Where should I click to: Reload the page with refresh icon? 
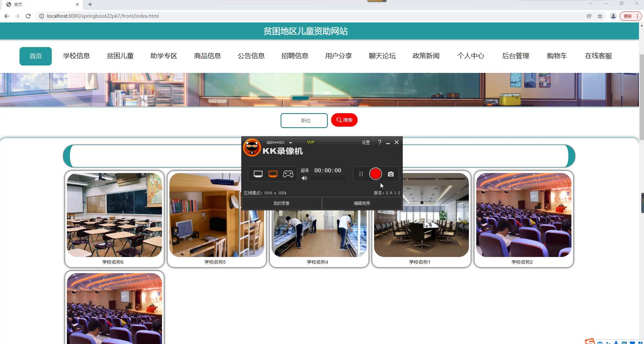[28, 16]
